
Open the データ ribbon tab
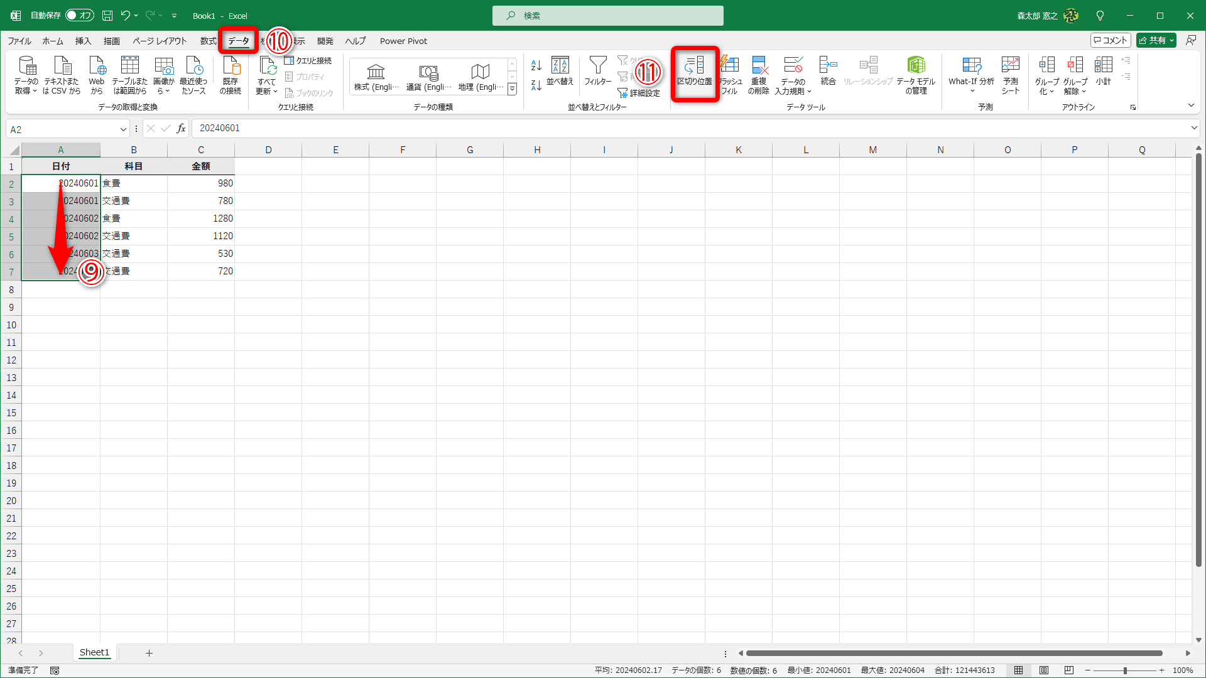[238, 41]
